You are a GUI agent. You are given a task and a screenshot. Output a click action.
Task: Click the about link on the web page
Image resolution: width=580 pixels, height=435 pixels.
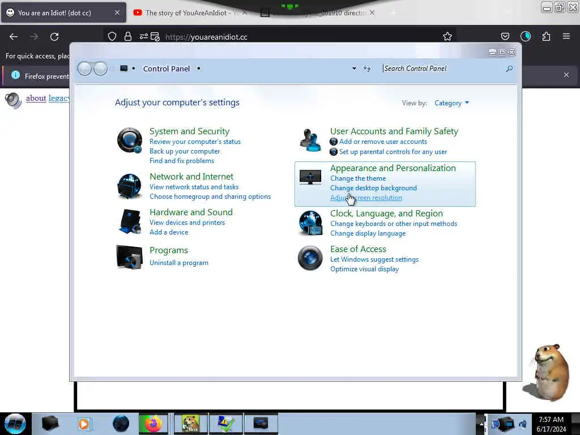point(36,98)
